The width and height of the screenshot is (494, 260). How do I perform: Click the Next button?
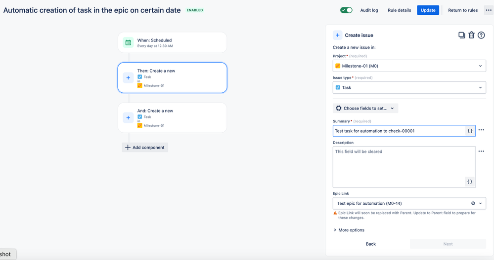(448, 244)
